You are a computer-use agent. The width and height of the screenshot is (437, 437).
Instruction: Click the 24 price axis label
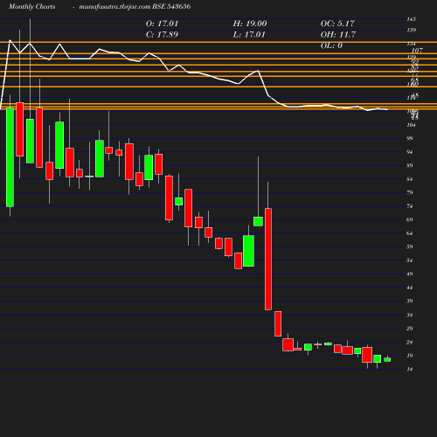[410, 343]
